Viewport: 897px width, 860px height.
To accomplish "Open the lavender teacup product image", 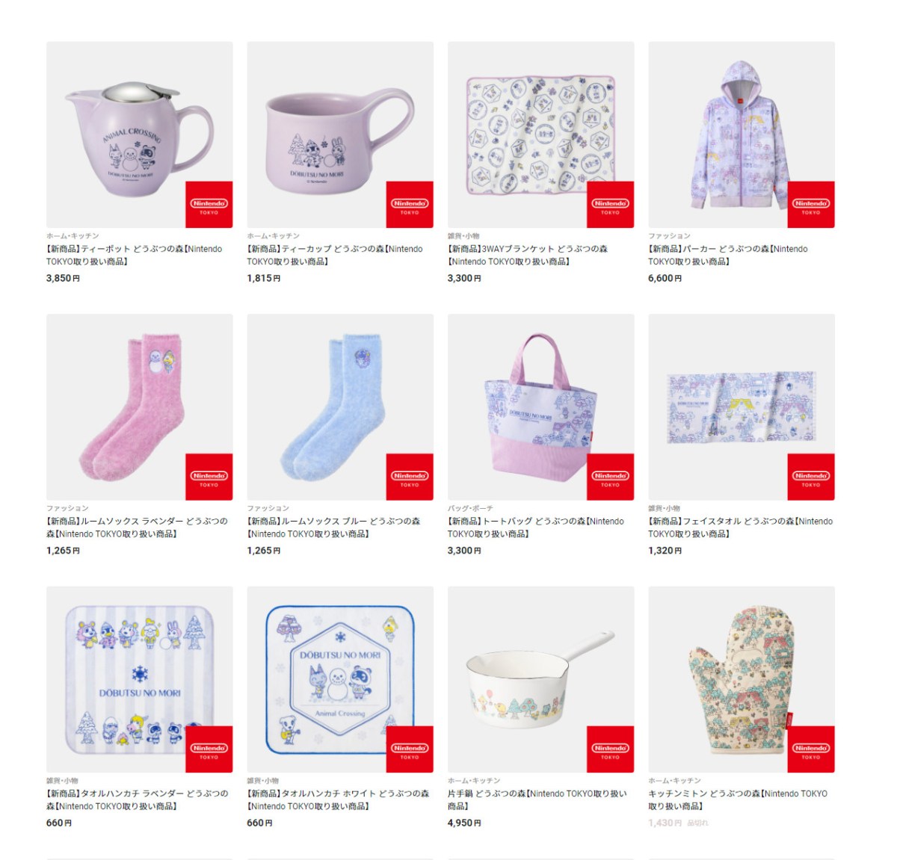I will tap(340, 134).
